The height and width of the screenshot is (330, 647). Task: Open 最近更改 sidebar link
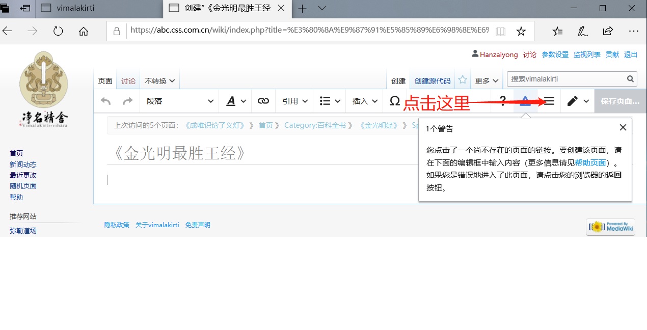23,175
